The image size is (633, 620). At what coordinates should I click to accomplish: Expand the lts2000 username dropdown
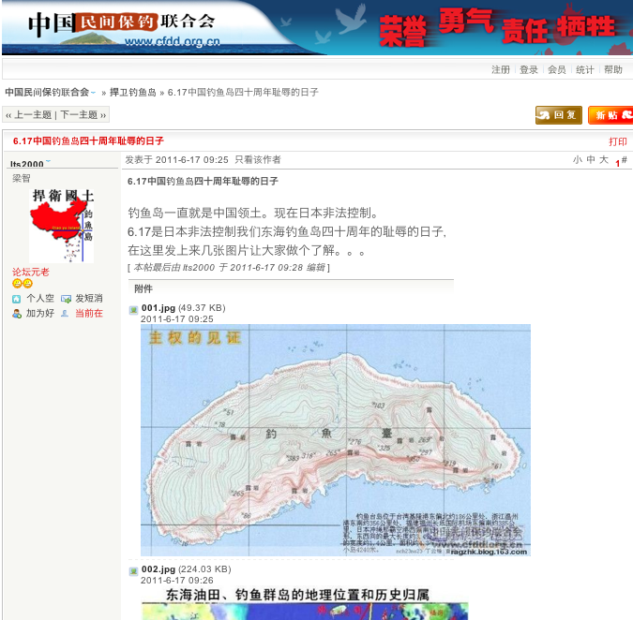[x=48, y=162]
